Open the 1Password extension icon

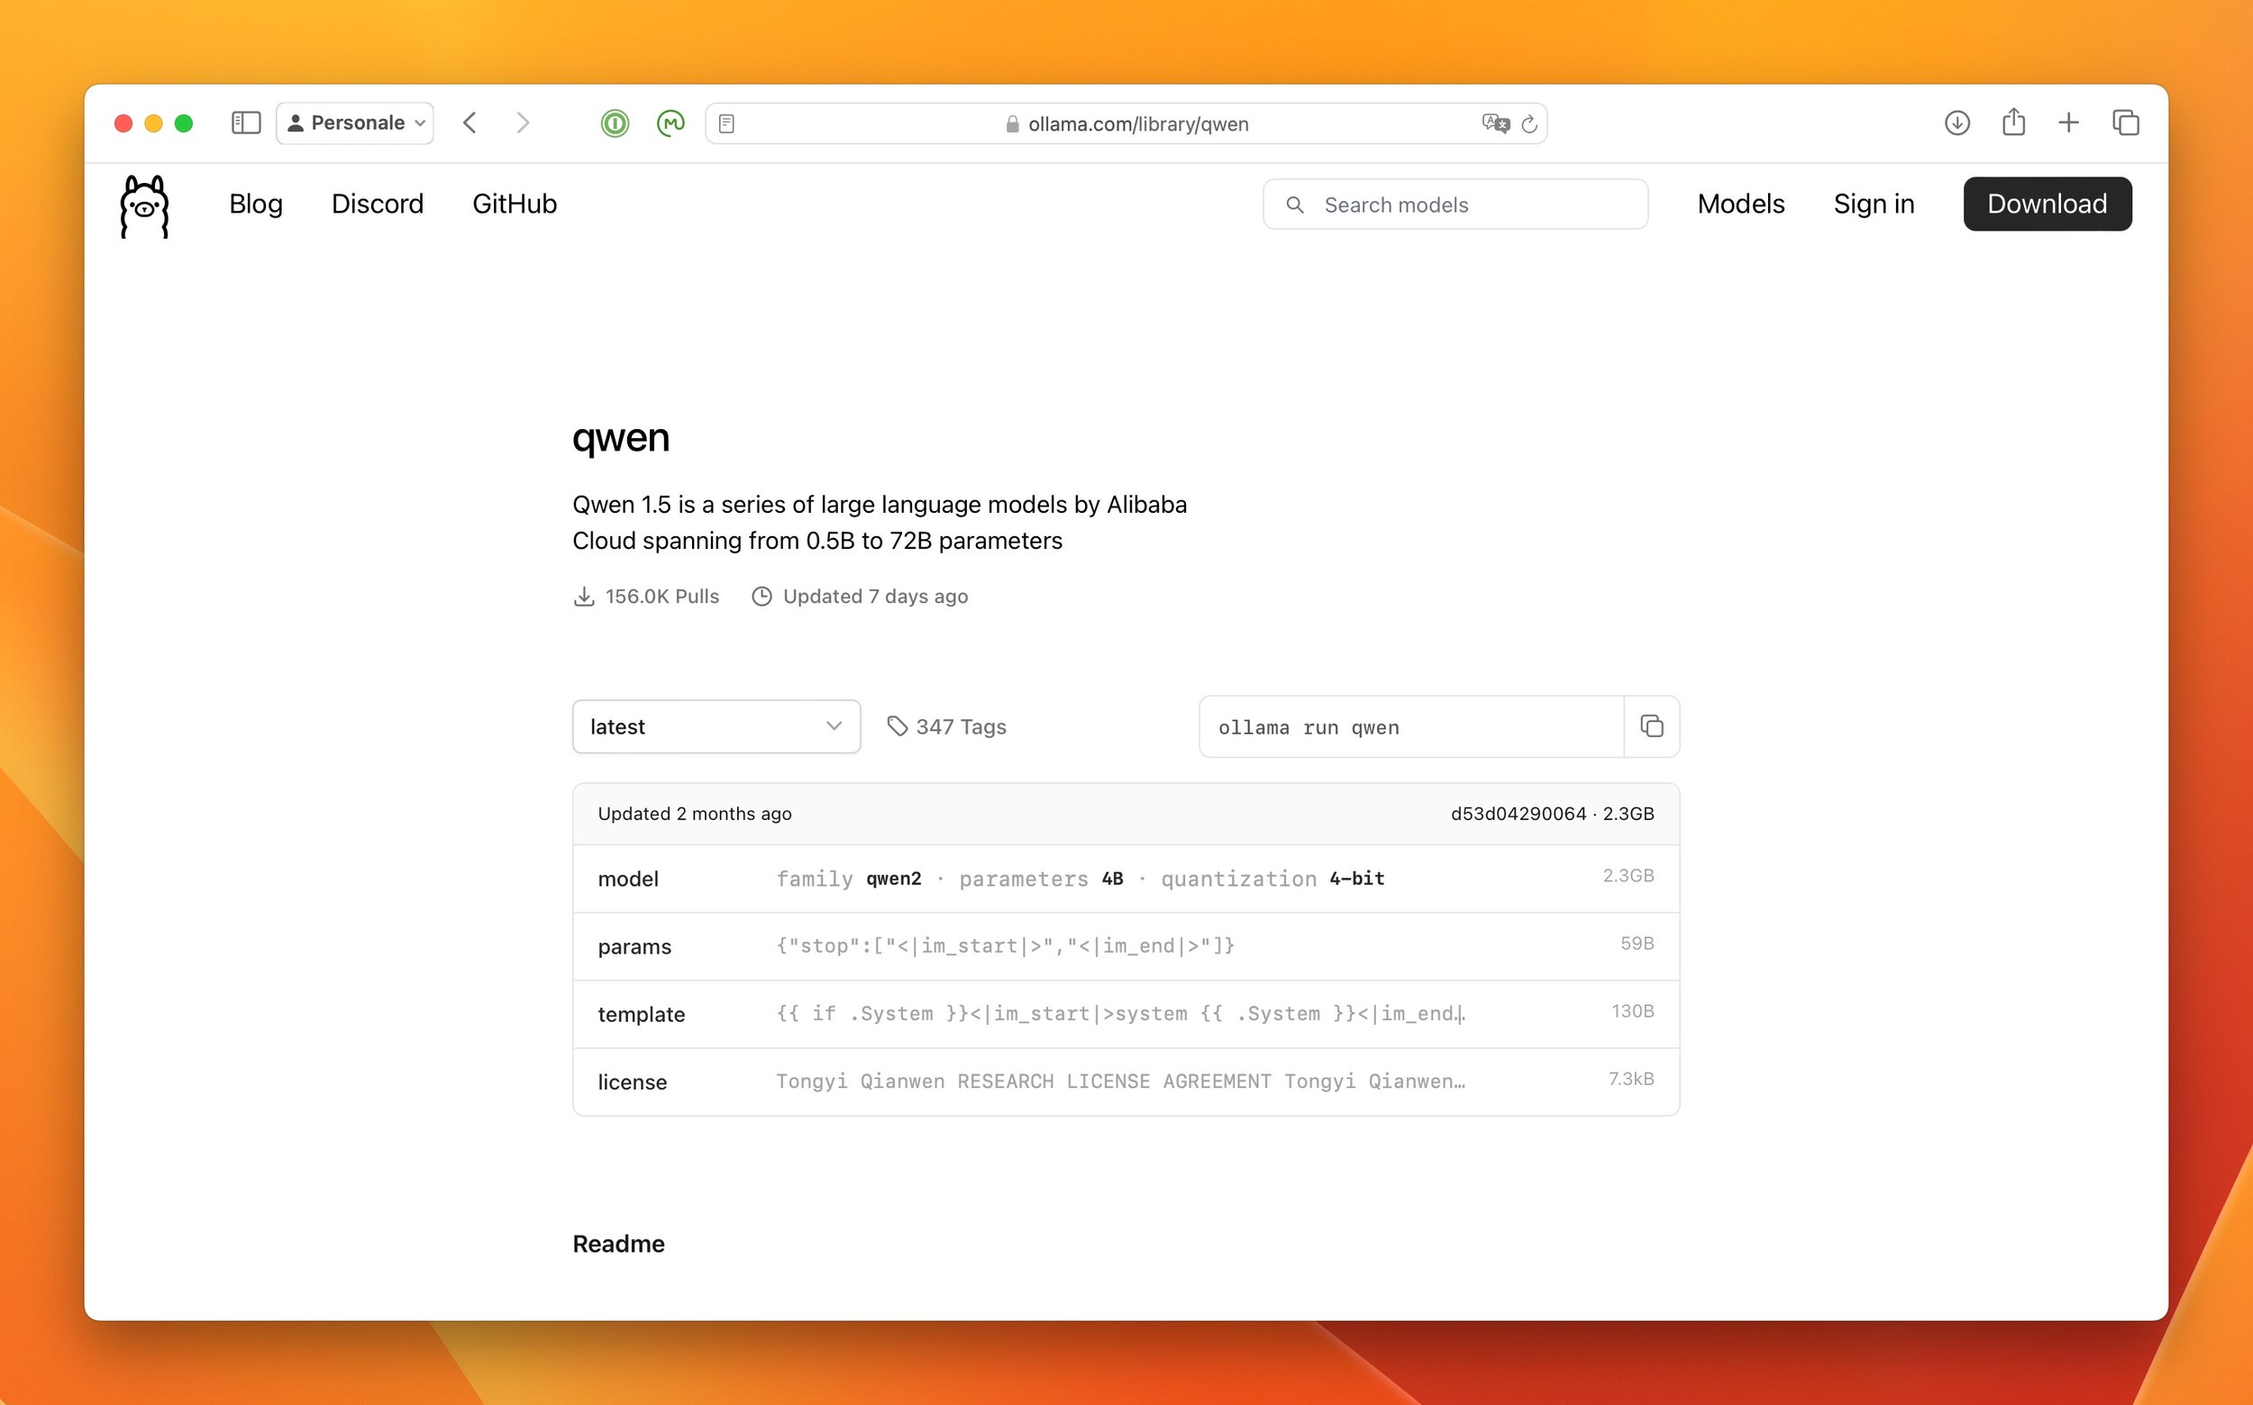[x=614, y=123]
